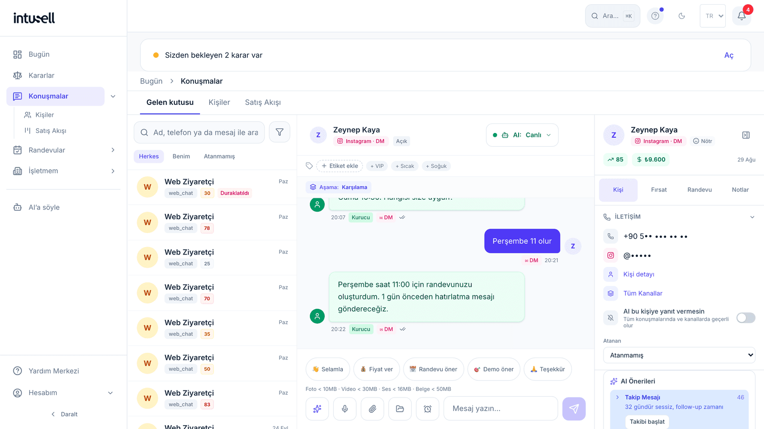Toggle dark mode moon icon
Screen dimensions: 764x429
coord(682,16)
